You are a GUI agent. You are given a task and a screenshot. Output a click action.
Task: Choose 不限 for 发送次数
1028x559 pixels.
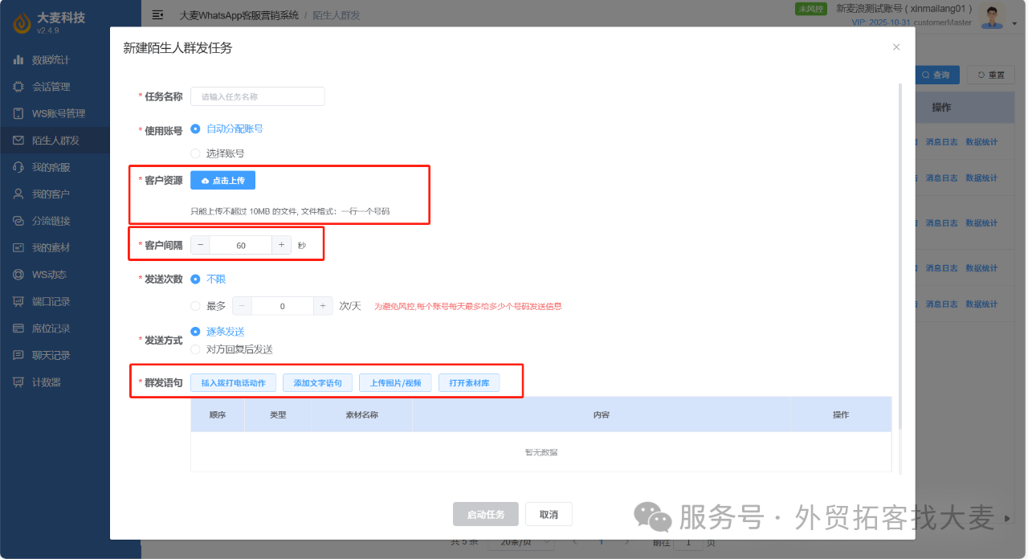point(195,279)
